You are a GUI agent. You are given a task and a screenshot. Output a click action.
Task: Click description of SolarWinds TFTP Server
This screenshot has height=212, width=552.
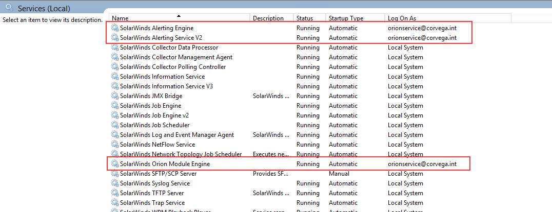(271, 193)
